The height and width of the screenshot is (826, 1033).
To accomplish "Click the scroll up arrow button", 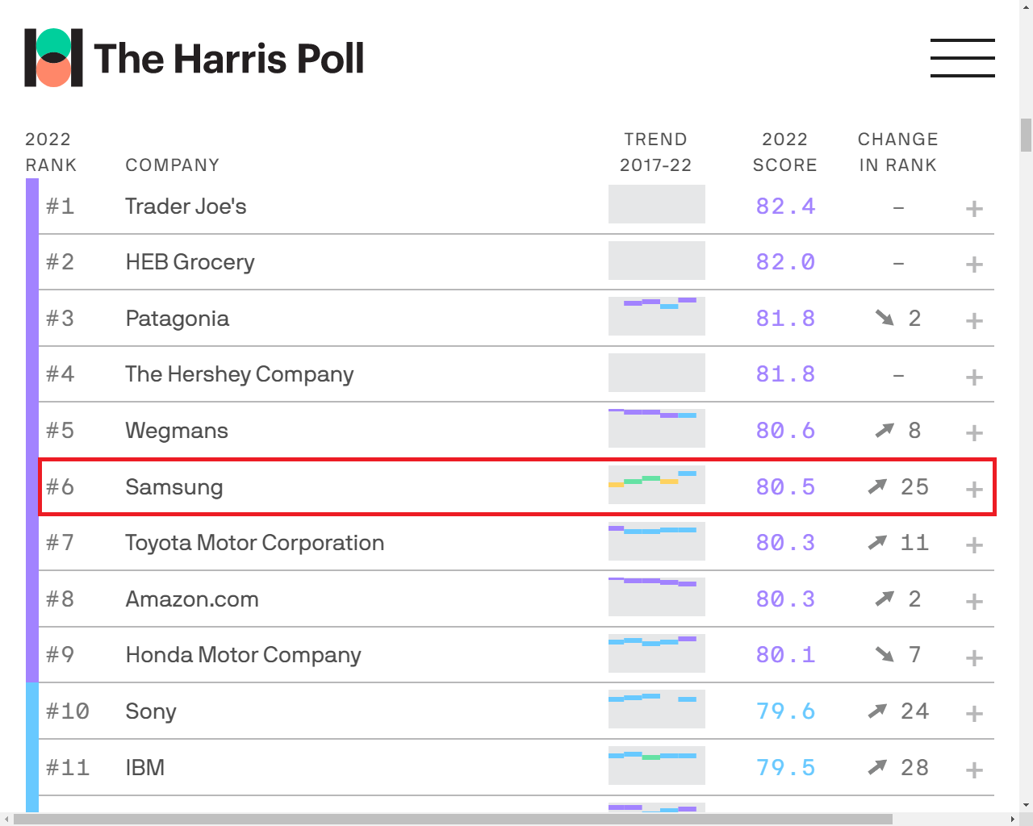I will tap(1026, 6).
